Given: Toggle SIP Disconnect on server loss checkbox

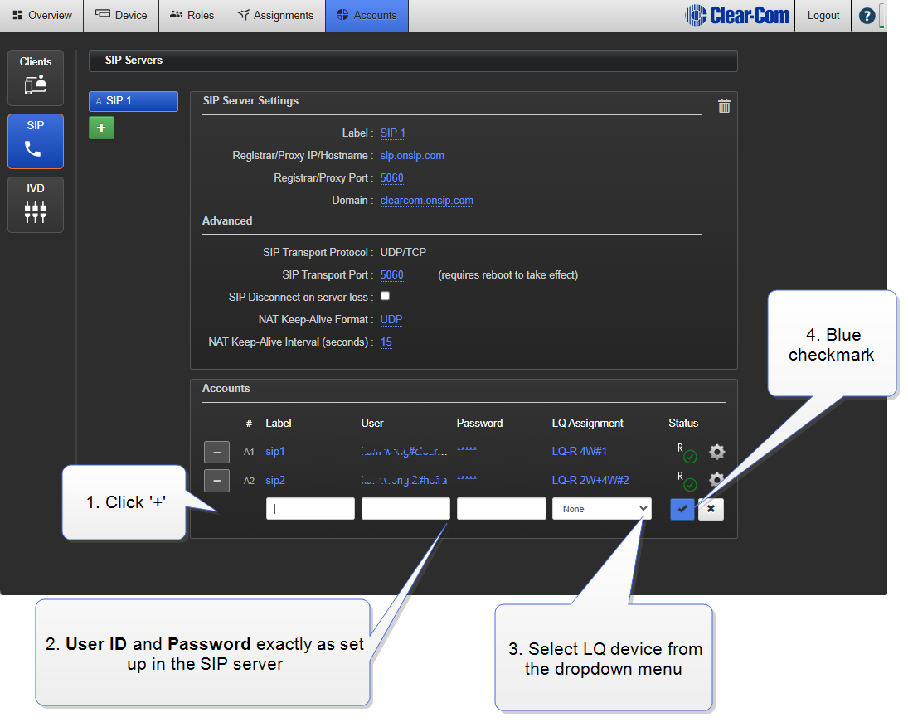Looking at the screenshot, I should coord(385,296).
